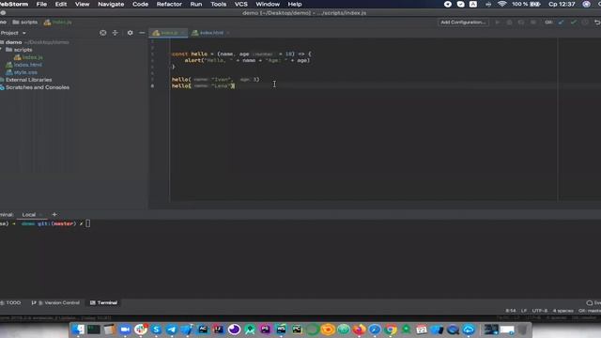Close the Local terminal tab
Image resolution: width=601 pixels, height=338 pixels.
point(40,215)
